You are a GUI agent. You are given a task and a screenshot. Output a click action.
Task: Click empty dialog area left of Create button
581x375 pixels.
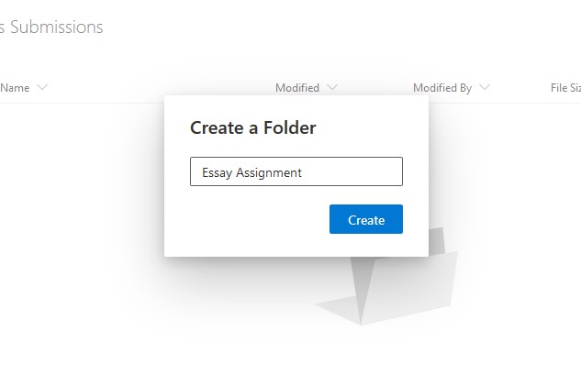point(256,219)
